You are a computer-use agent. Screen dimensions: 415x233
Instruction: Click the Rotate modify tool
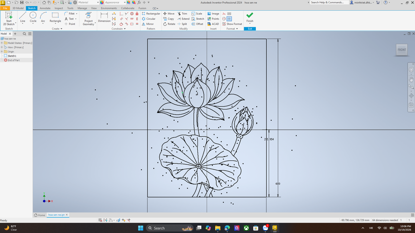pos(169,24)
